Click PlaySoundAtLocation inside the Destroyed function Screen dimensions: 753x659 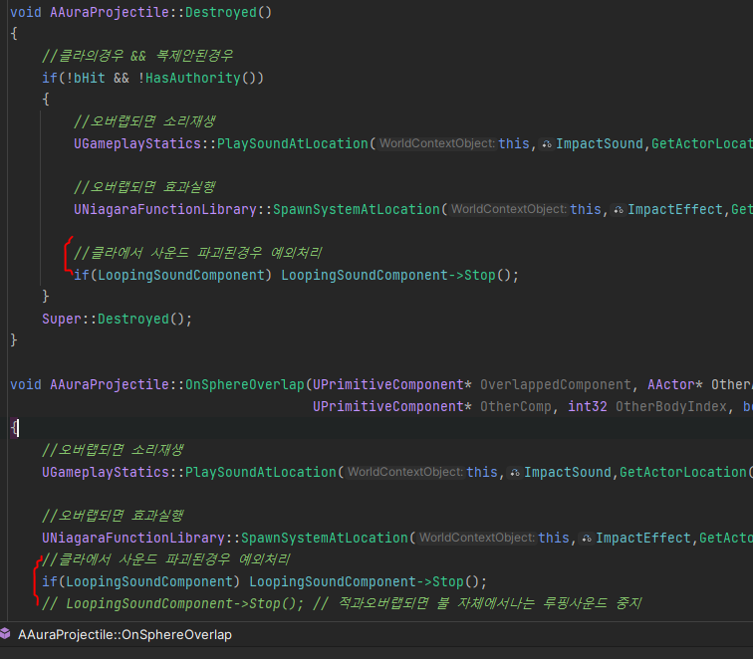293,143
